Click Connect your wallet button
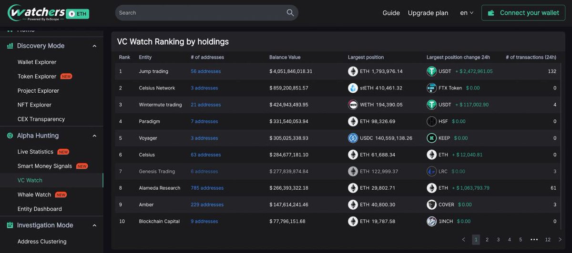 tap(523, 13)
